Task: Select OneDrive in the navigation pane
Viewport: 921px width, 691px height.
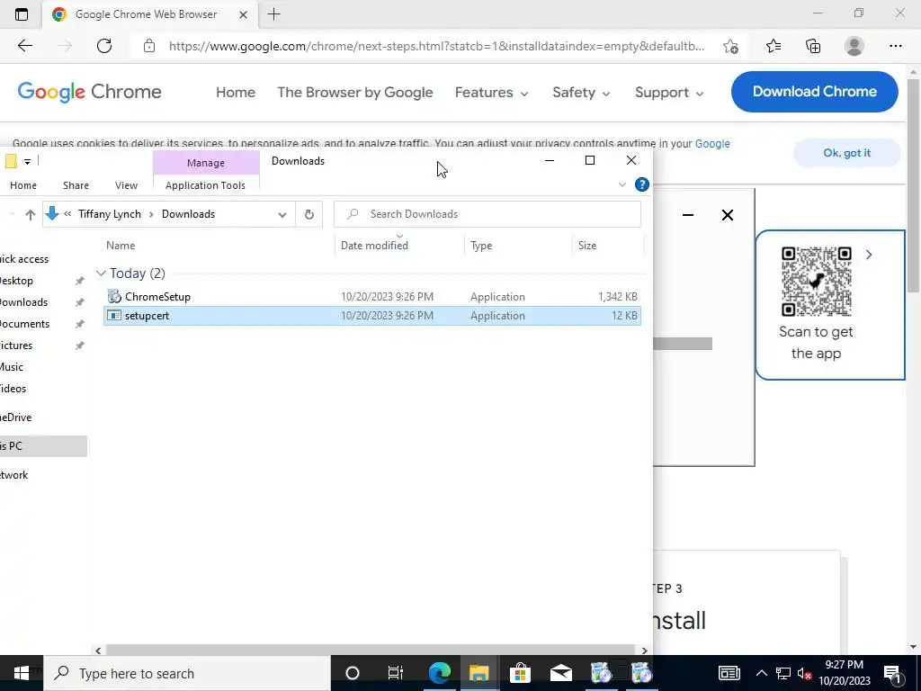Action: [x=15, y=417]
